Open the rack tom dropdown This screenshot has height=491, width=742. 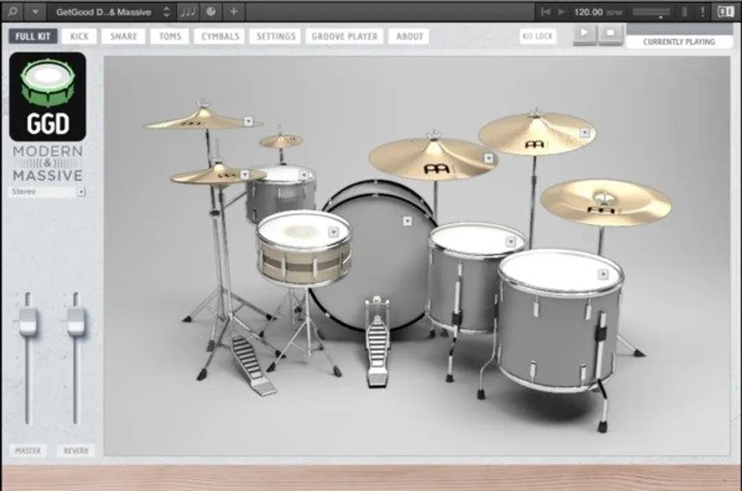tap(304, 176)
